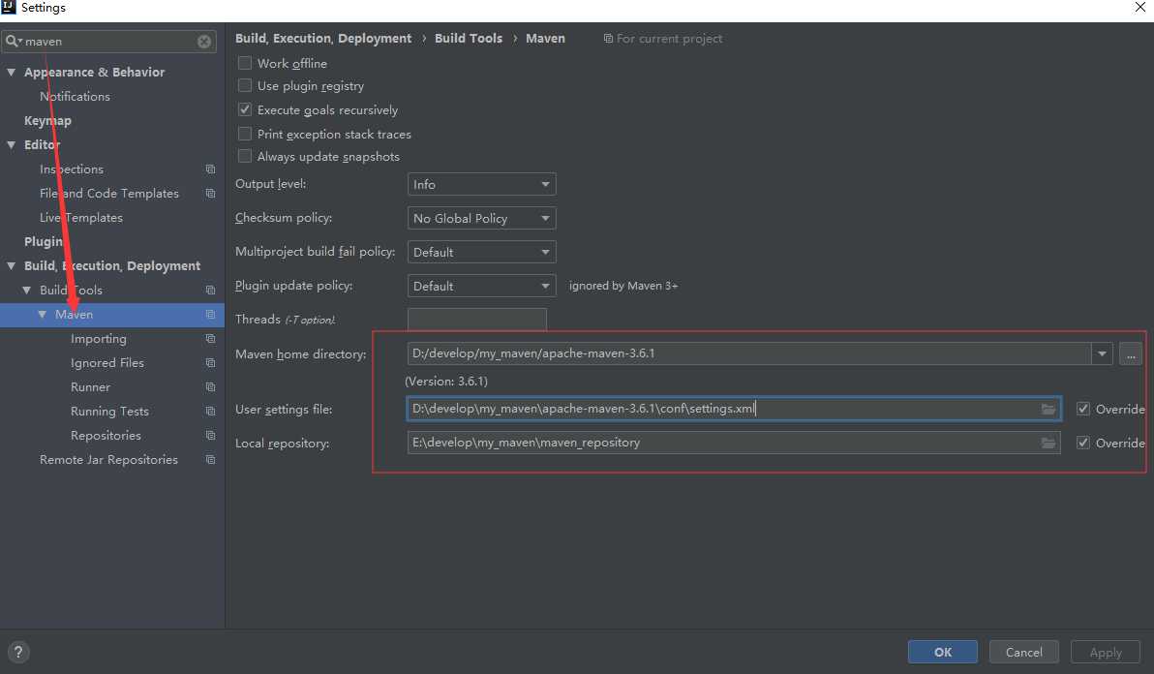This screenshot has width=1154, height=674.
Task: Click Build, Execution, Deployment breadcrumb
Action: [323, 39]
